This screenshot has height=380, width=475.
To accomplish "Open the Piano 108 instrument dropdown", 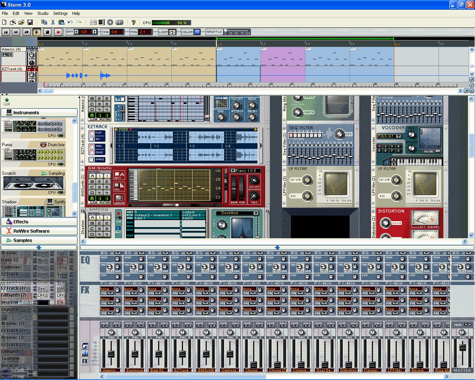I will (x=233, y=170).
